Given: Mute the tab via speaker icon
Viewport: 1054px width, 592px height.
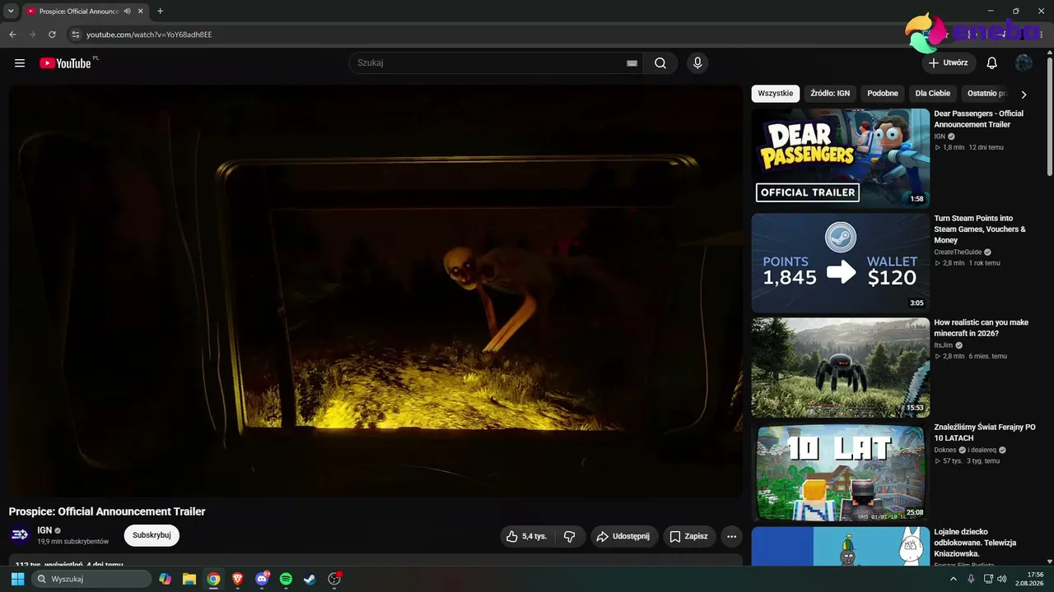Looking at the screenshot, I should click(127, 12).
